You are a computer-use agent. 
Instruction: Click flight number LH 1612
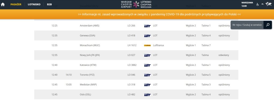tap(132, 45)
